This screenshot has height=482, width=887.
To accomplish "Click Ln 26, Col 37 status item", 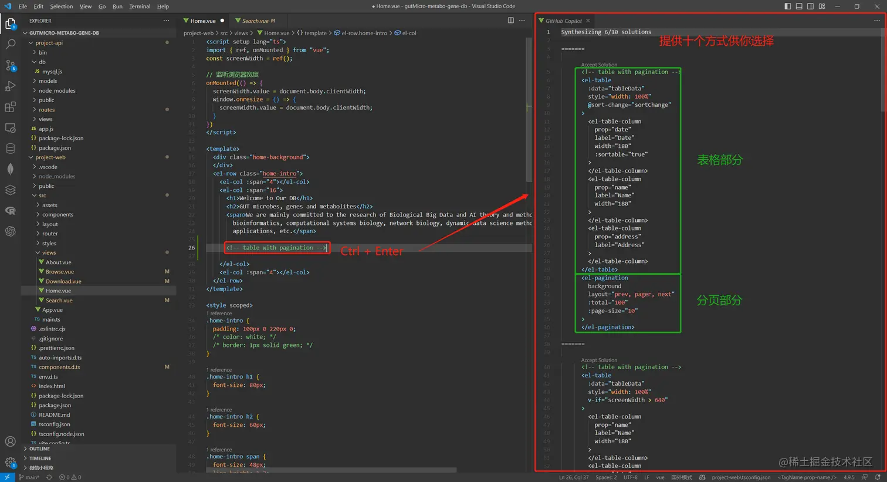I will click(x=574, y=477).
